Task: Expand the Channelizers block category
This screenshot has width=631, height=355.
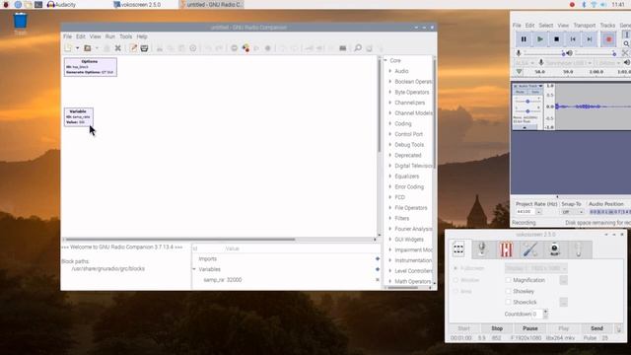Action: click(x=390, y=103)
